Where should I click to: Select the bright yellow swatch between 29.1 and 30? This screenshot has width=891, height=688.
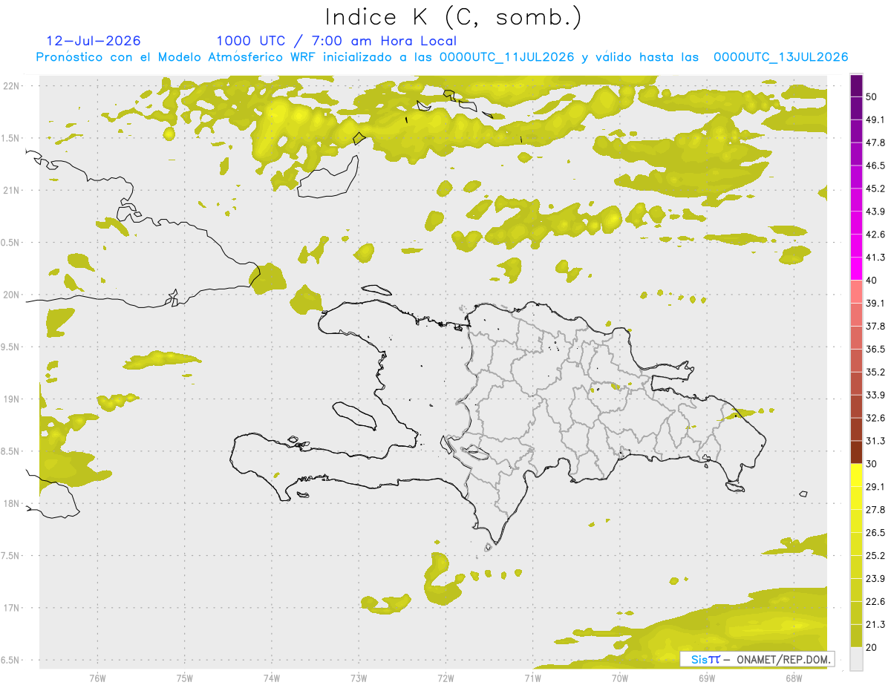point(857,475)
